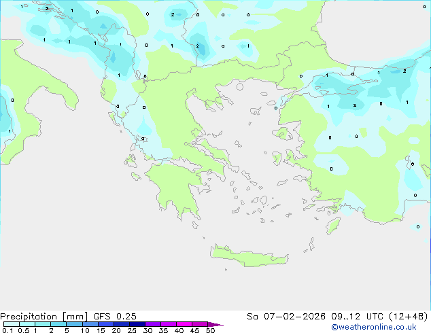Pick the legend swatch between 10 and 15
The width and height of the screenshot is (431, 333).
pos(90,324)
